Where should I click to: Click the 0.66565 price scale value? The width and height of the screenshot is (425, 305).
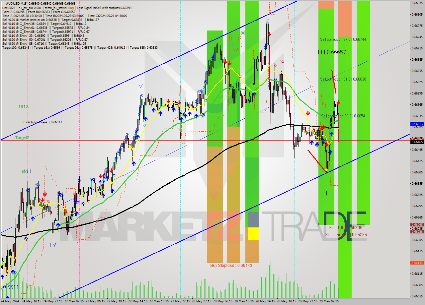pyautogui.click(x=417, y=105)
